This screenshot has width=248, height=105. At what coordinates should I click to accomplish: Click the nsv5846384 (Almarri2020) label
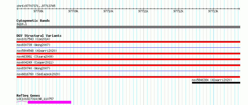[212, 80]
